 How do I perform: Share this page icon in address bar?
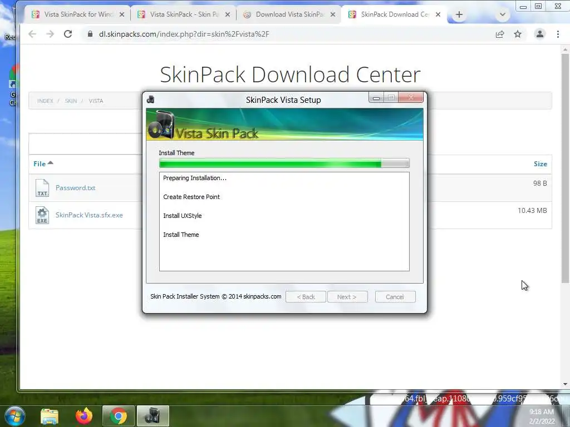(x=500, y=34)
